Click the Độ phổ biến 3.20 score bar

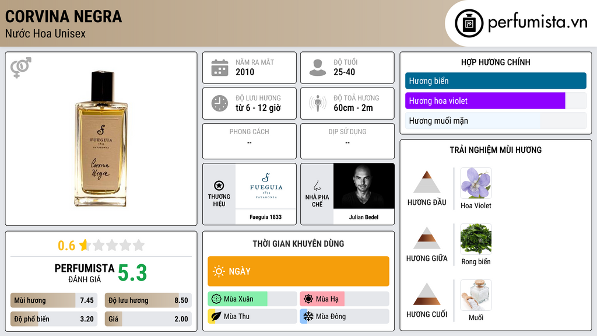pos(54,319)
